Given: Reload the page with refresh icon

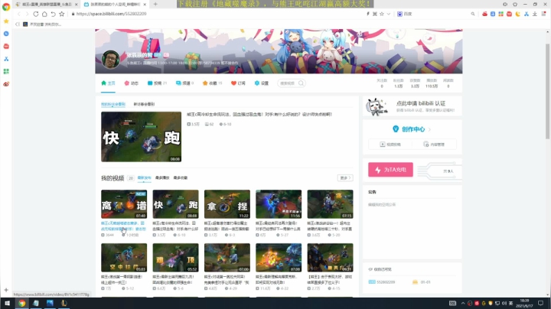Looking at the screenshot, I should [35, 14].
